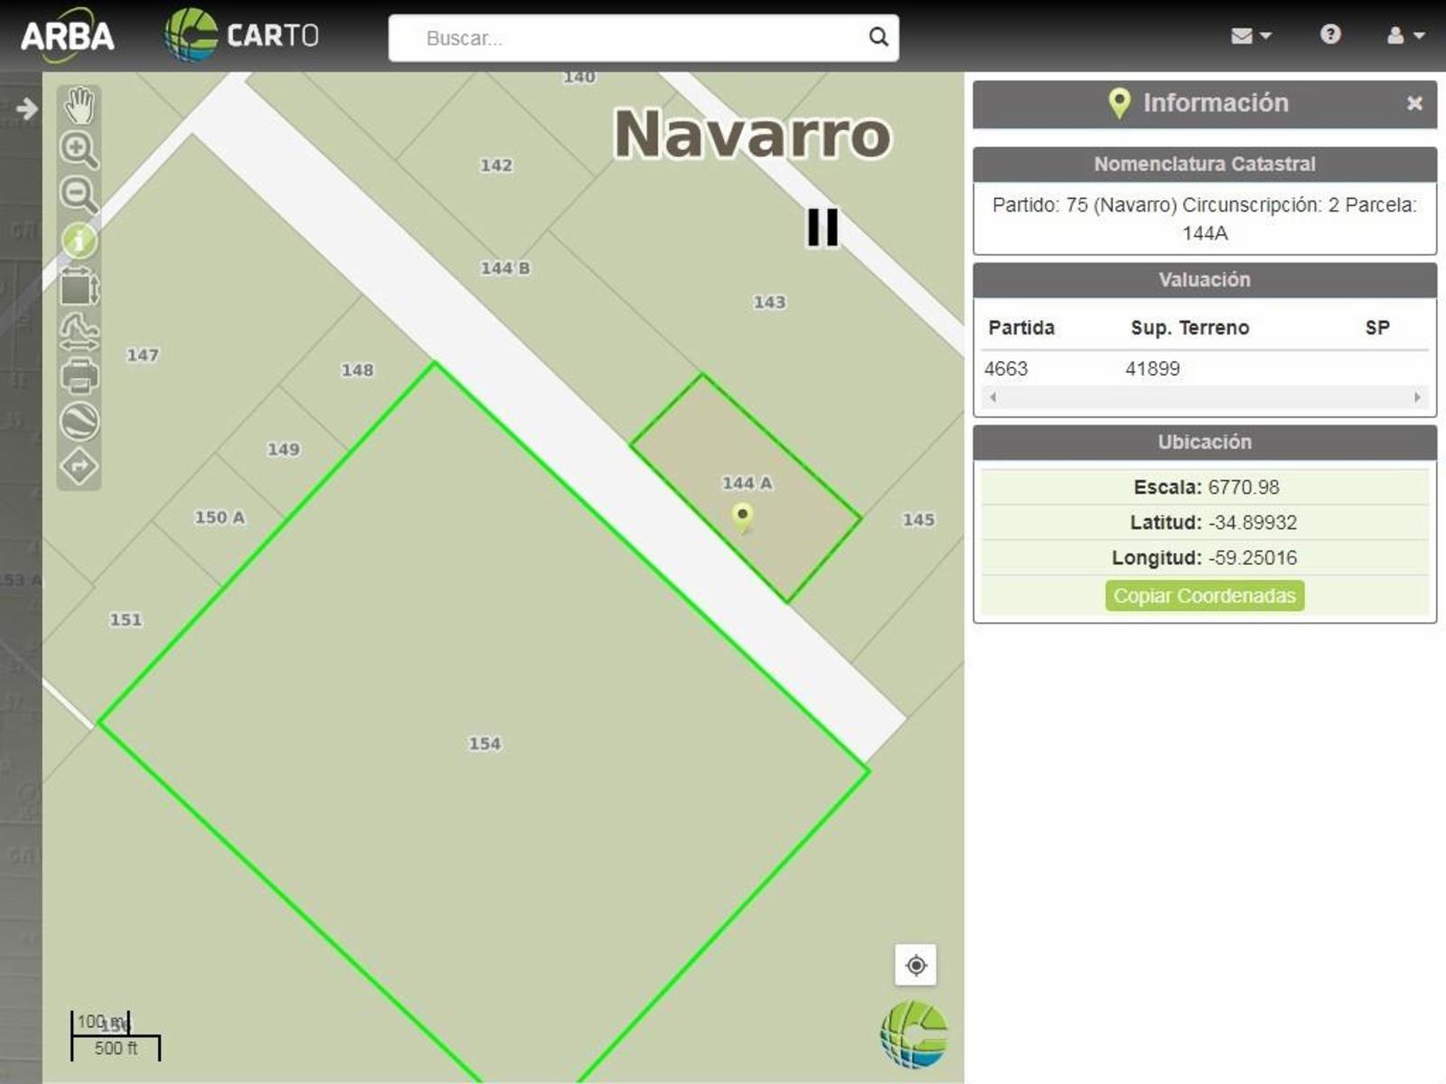Image resolution: width=1446 pixels, height=1084 pixels.
Task: Click the ARBA logo
Action: (67, 35)
